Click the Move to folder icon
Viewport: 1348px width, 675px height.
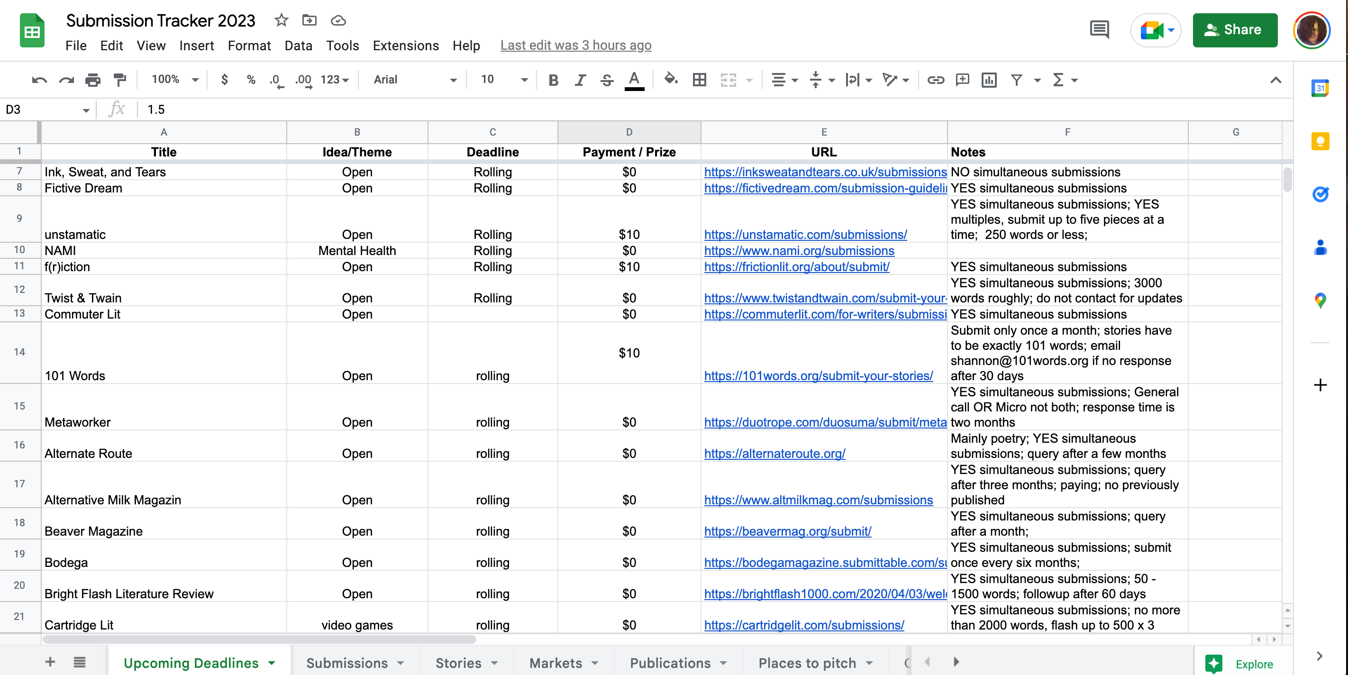coord(309,20)
